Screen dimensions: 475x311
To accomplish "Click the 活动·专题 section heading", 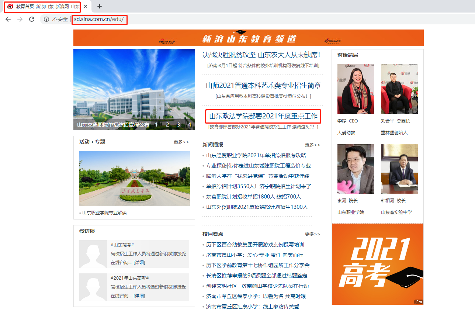I will pyautogui.click(x=92, y=142).
